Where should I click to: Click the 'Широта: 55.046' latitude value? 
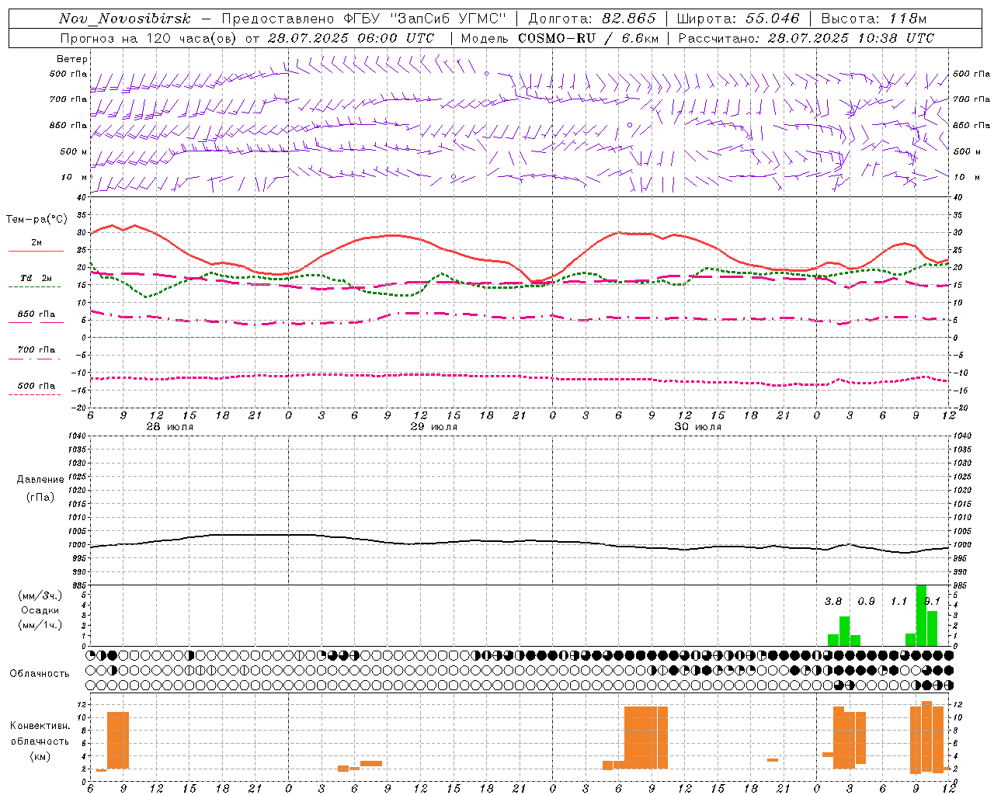[739, 19]
